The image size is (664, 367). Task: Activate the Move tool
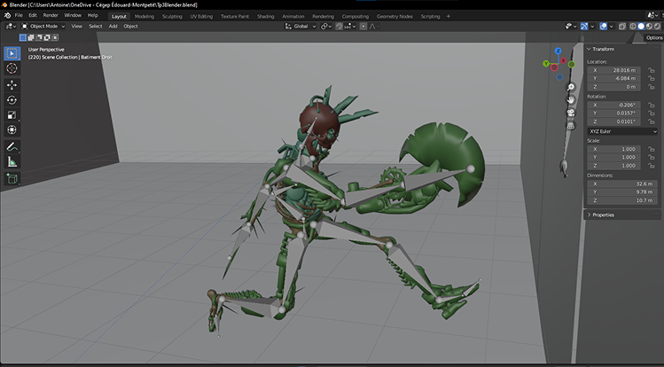pos(12,85)
